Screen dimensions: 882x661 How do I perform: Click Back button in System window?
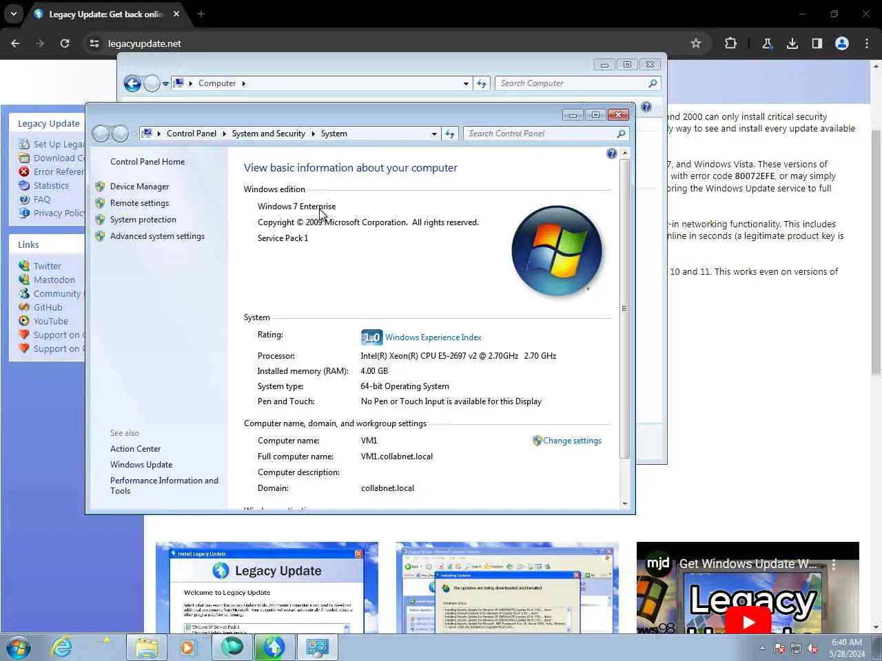(x=101, y=134)
